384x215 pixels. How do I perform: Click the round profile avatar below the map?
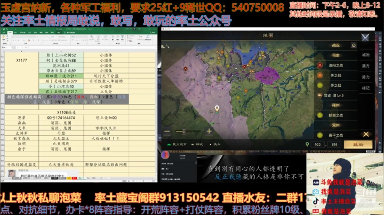click(x=165, y=155)
